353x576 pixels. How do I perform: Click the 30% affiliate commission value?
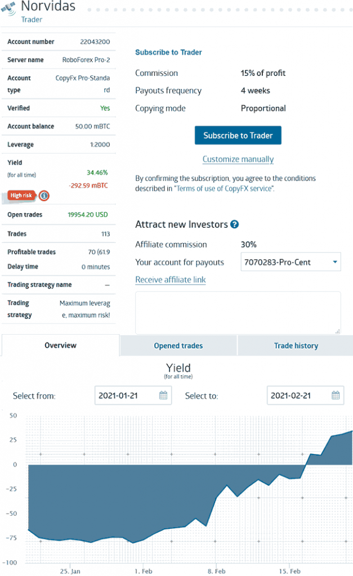[249, 245]
